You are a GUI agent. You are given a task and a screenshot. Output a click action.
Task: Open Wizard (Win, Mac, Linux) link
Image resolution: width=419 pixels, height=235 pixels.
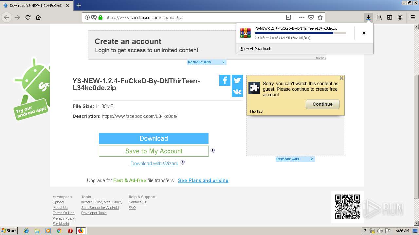[x=102, y=202]
